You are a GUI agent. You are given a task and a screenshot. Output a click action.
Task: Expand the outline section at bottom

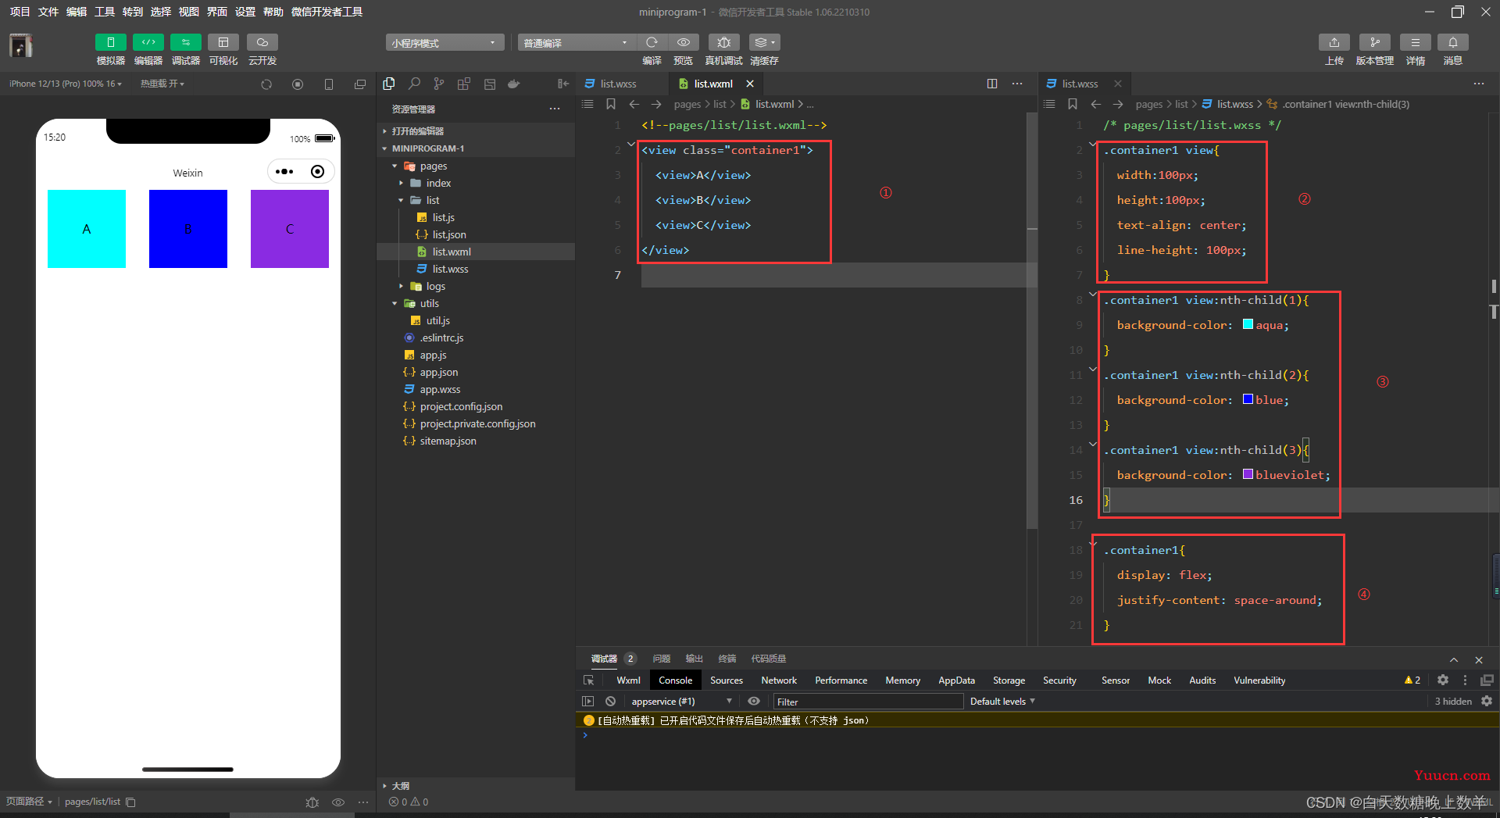[477, 786]
